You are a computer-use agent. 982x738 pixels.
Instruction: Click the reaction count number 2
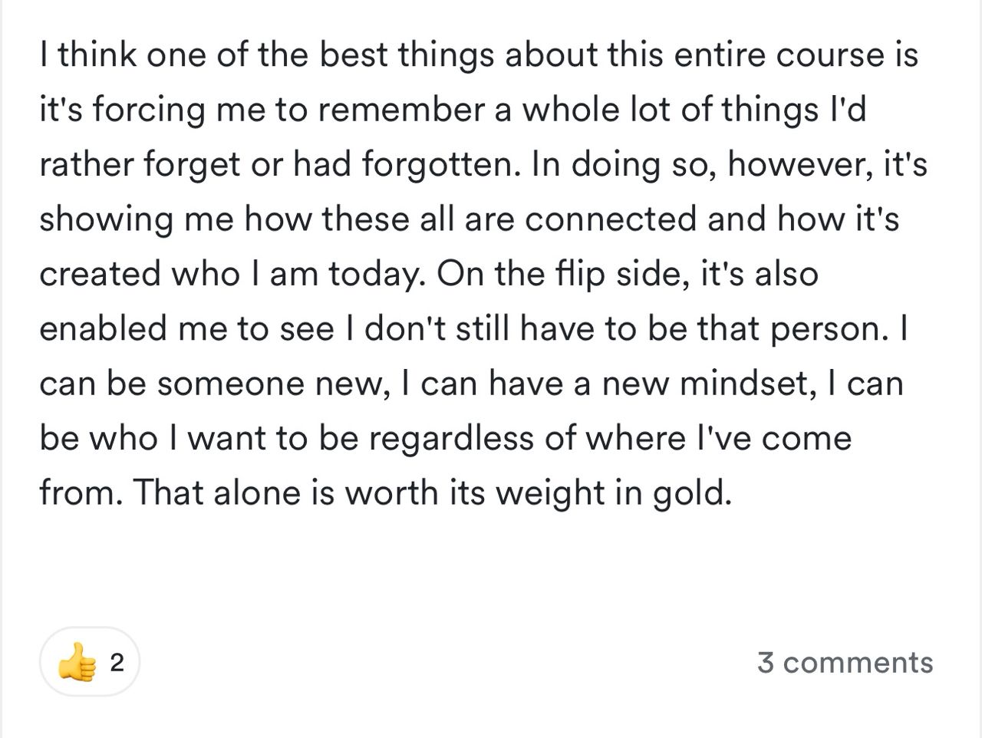[x=117, y=662]
